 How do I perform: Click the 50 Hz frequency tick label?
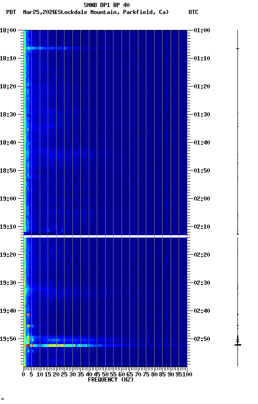(105, 375)
